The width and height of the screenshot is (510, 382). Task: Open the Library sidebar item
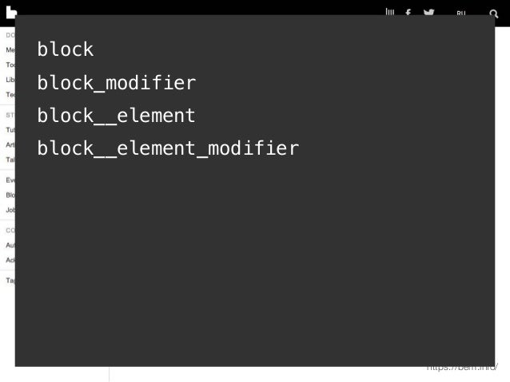point(10,80)
